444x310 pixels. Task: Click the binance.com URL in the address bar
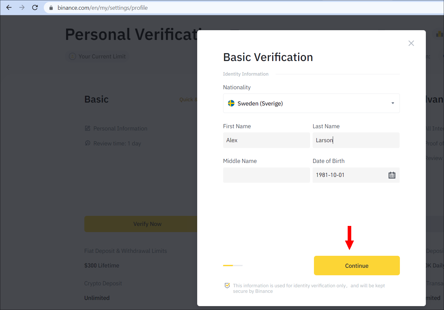click(x=102, y=8)
